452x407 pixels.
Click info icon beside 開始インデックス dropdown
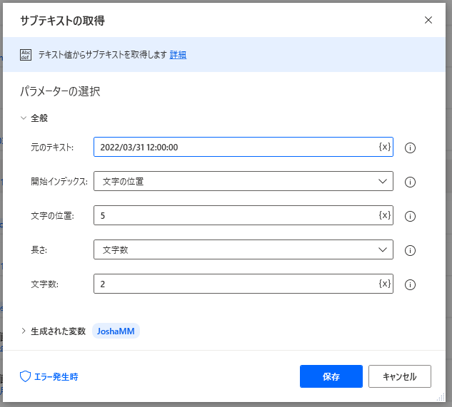point(410,182)
